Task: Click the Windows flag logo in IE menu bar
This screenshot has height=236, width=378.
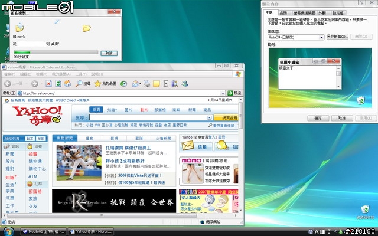Action: (x=238, y=74)
